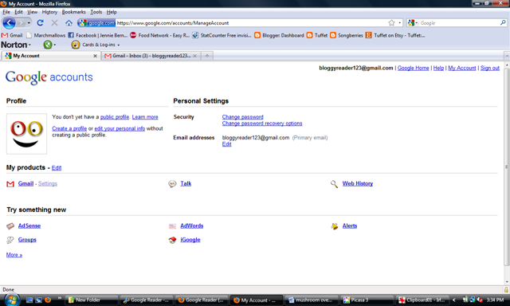This screenshot has width=510, height=306.
Task: Open the search engine selector dropdown
Action: click(413, 23)
